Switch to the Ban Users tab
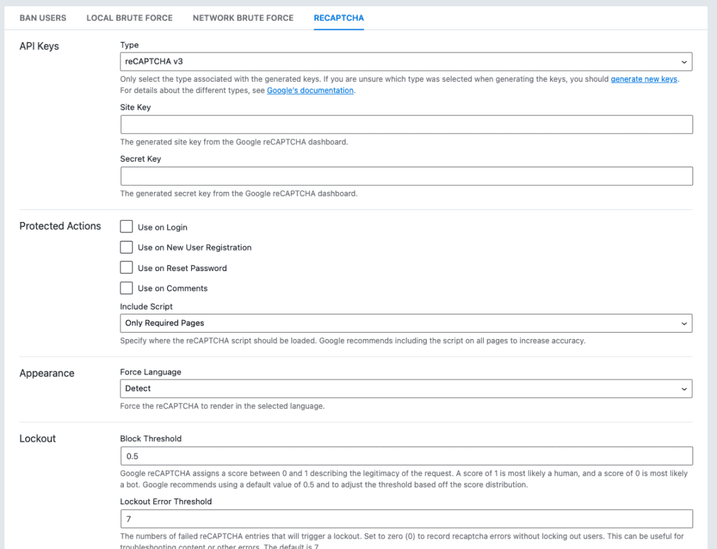The image size is (717, 549). [43, 18]
